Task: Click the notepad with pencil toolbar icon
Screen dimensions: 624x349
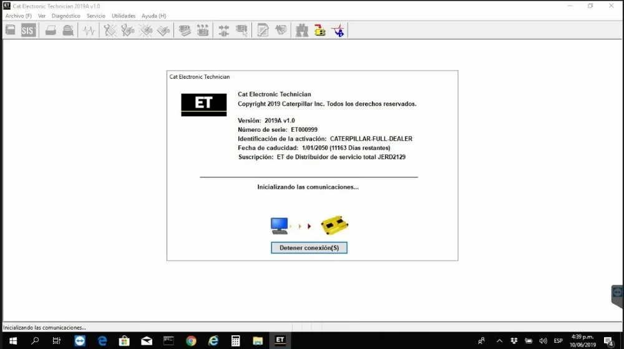Action: pyautogui.click(x=263, y=30)
